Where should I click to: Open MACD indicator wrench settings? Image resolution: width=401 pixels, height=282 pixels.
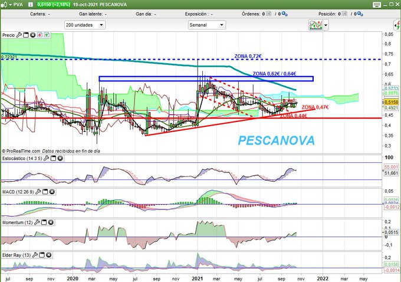coord(38,192)
